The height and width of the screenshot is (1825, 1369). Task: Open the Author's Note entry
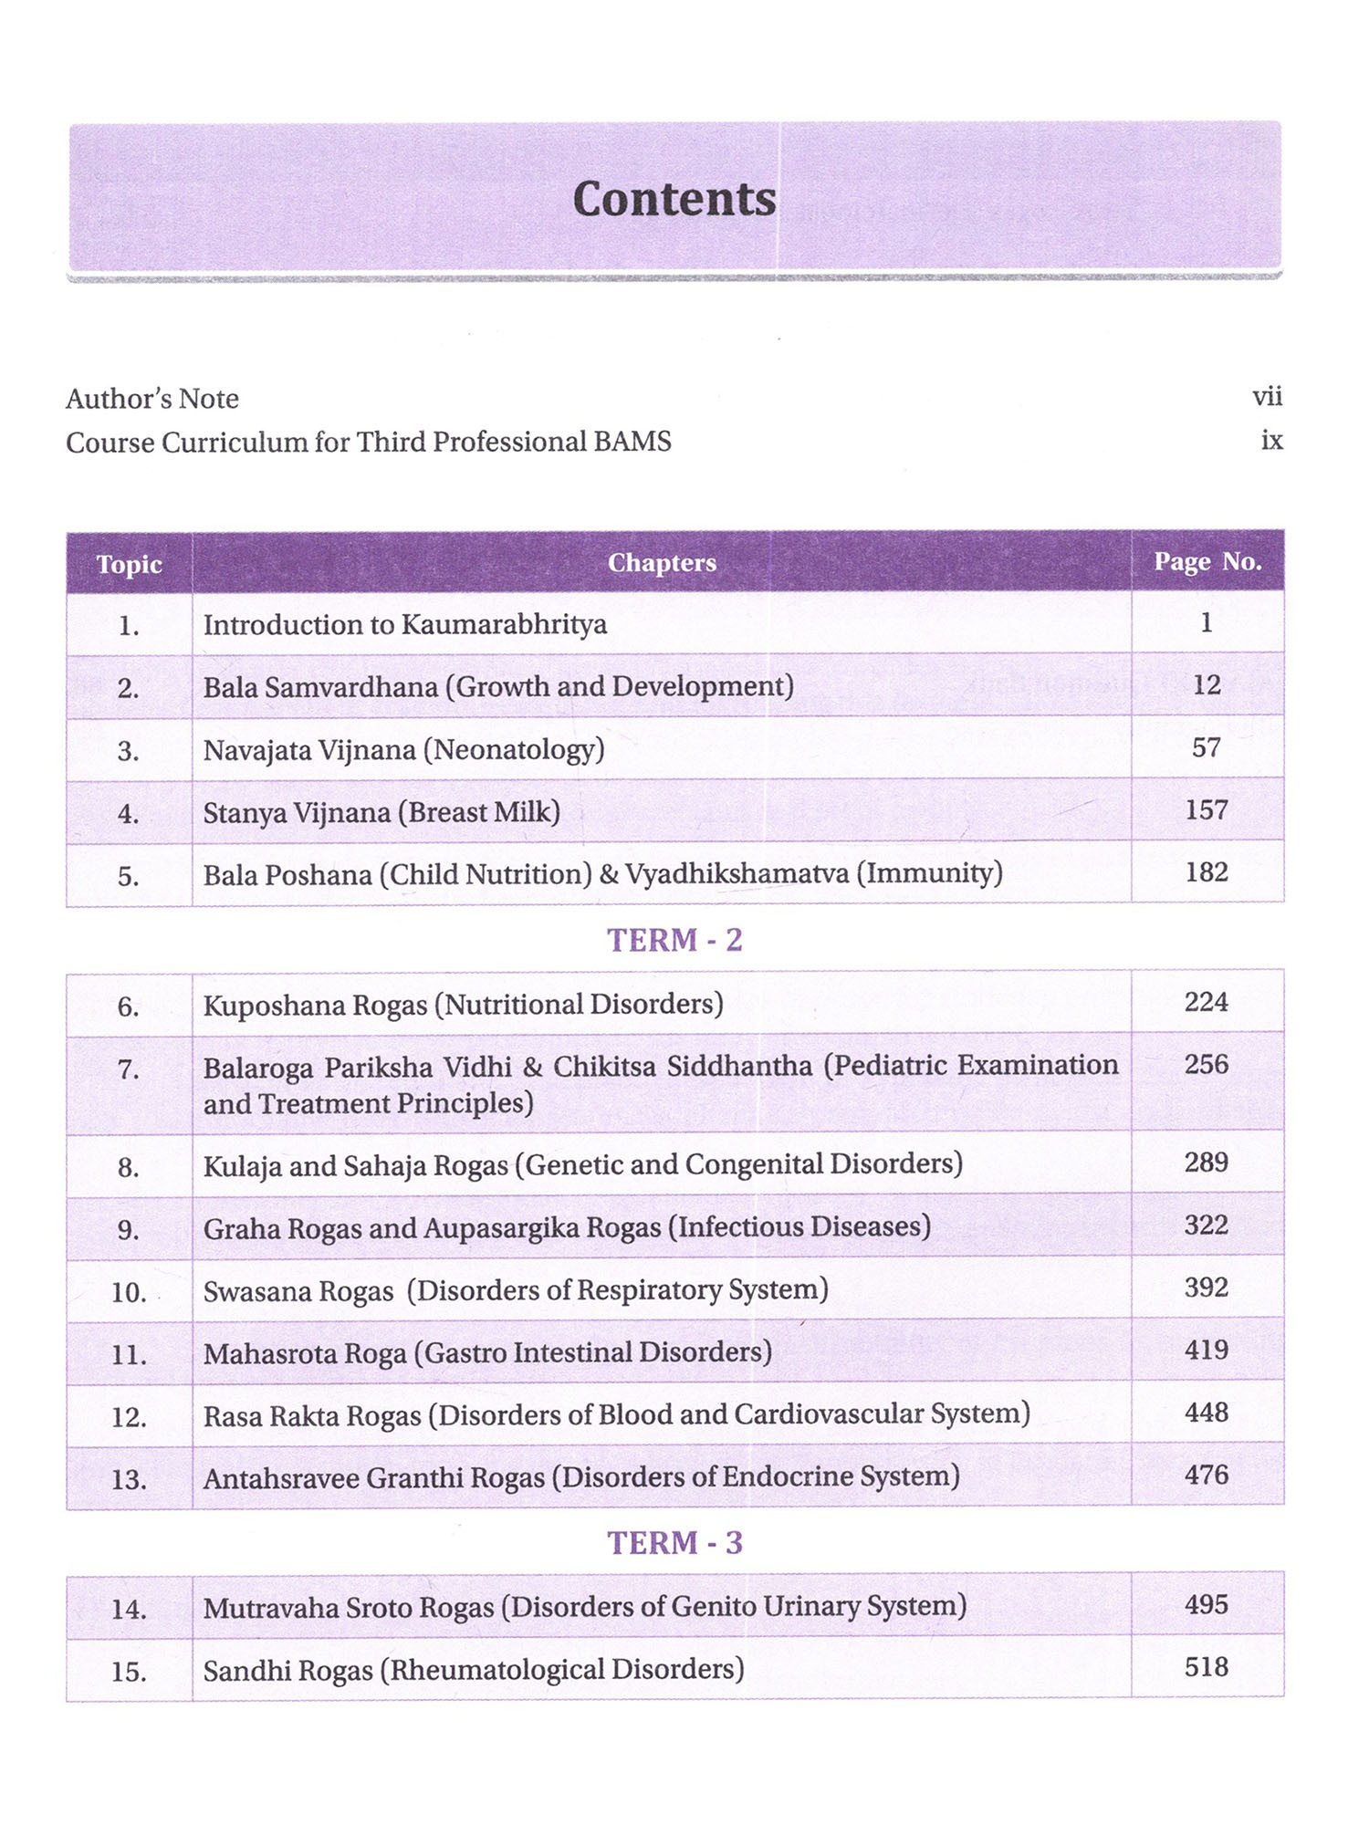152,399
